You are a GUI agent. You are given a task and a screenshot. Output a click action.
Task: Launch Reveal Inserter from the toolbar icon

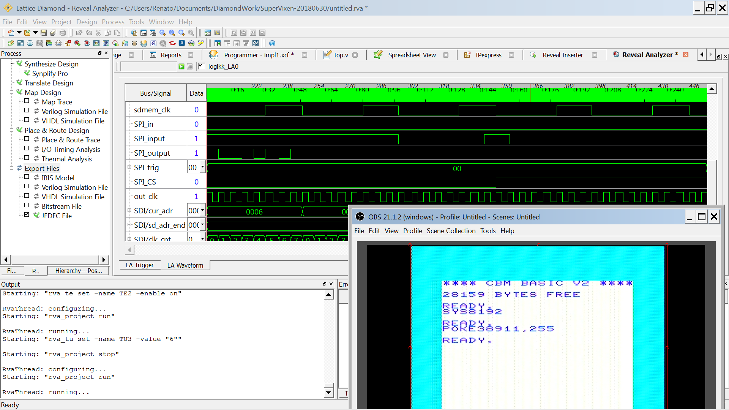point(77,43)
